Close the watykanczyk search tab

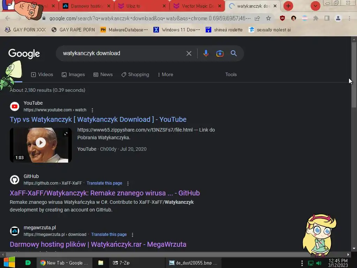[275, 6]
